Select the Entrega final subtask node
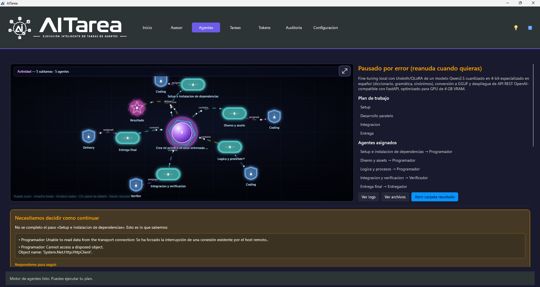 pyautogui.click(x=128, y=138)
